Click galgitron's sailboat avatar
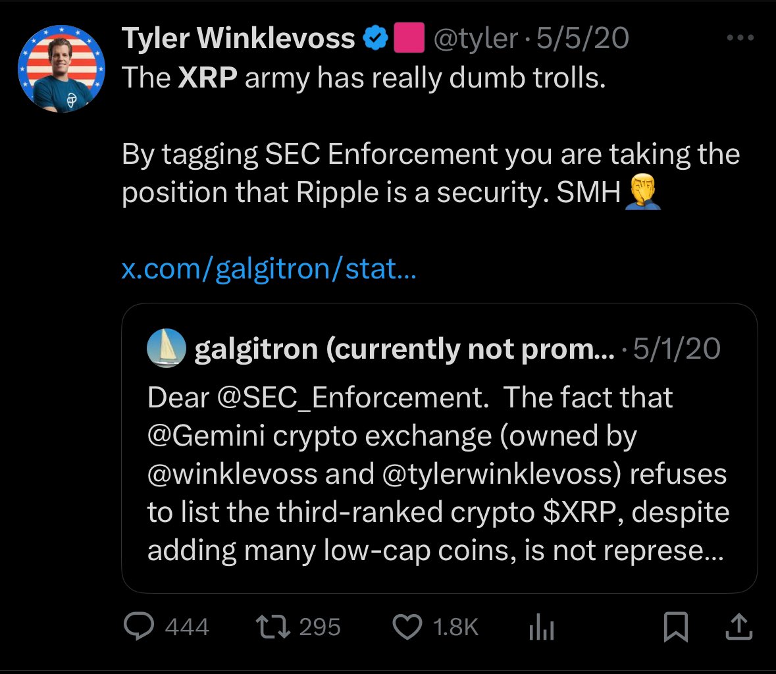 [165, 348]
